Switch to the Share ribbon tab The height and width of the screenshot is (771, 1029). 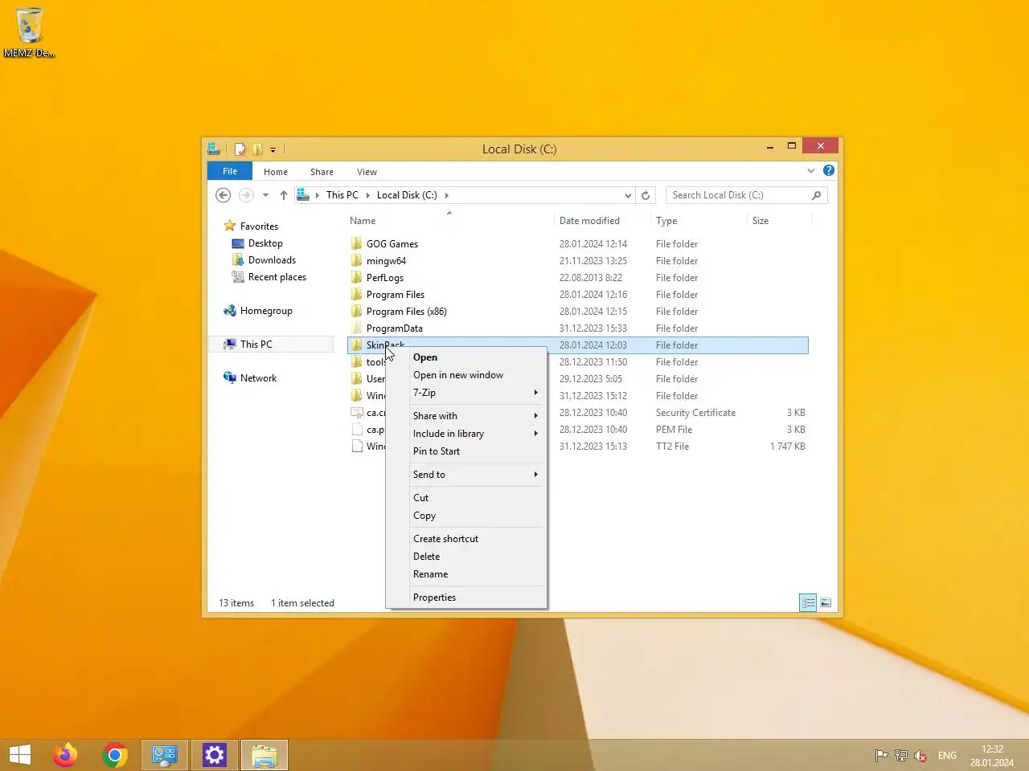click(x=322, y=172)
